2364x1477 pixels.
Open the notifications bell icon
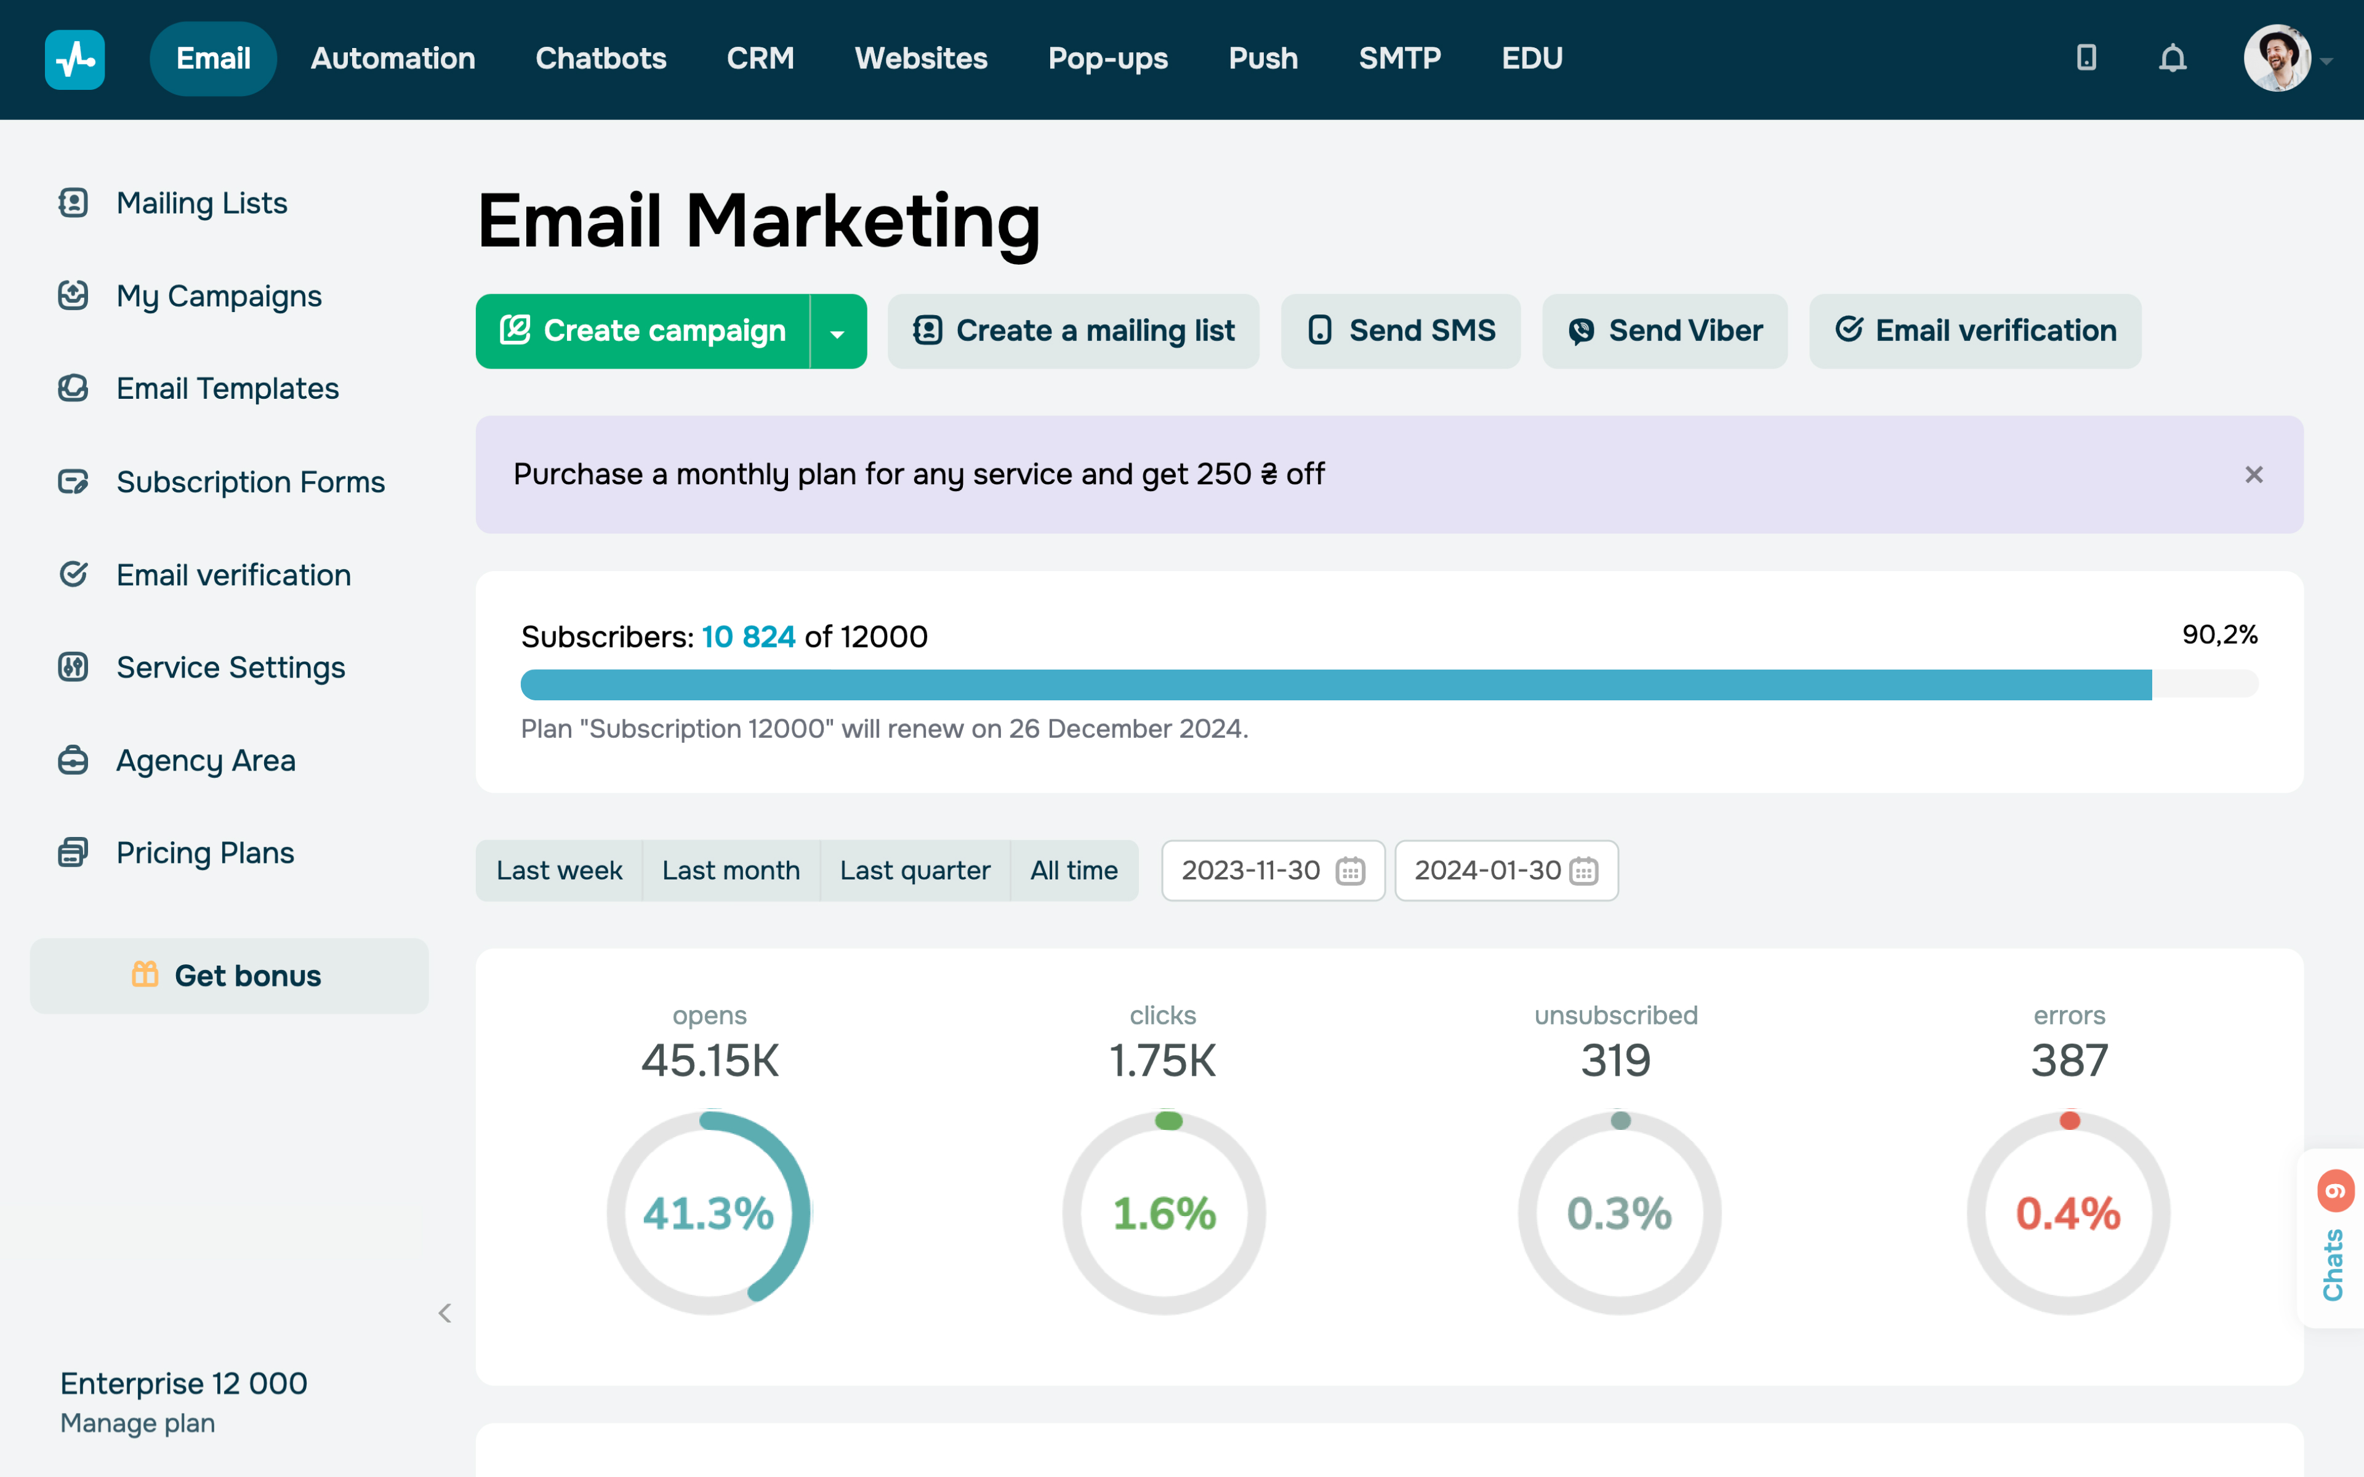[x=2171, y=58]
